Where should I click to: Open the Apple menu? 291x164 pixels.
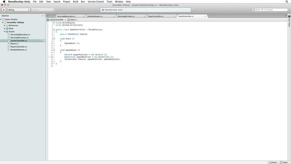pos(4,1)
